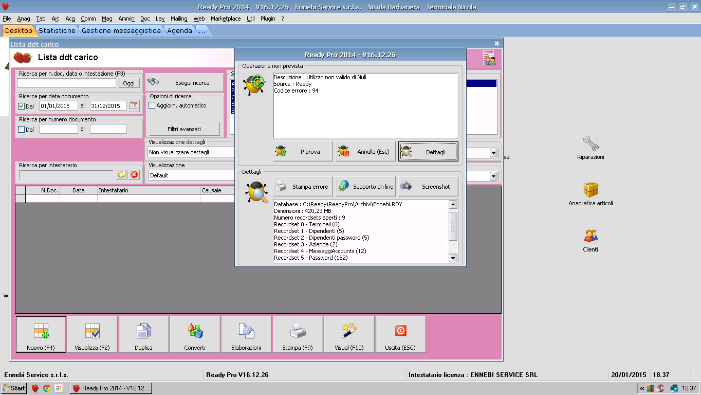Click the Visualizza (F2) button
This screenshot has width=701, height=395.
93,334
